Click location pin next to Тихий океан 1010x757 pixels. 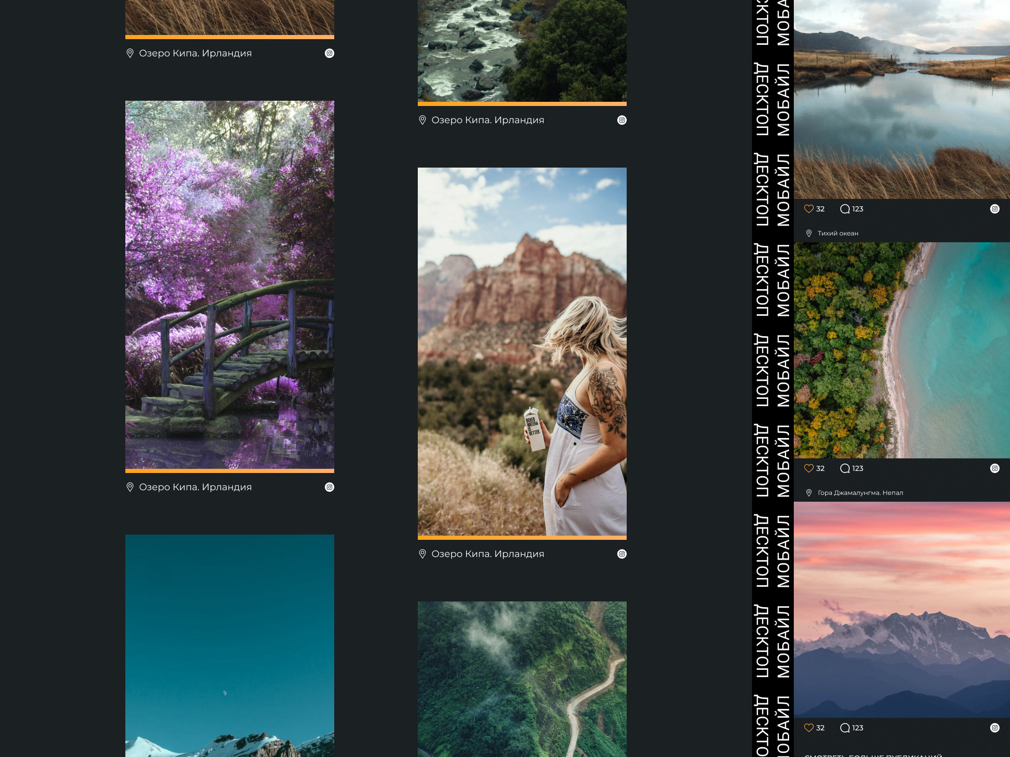[x=809, y=233]
